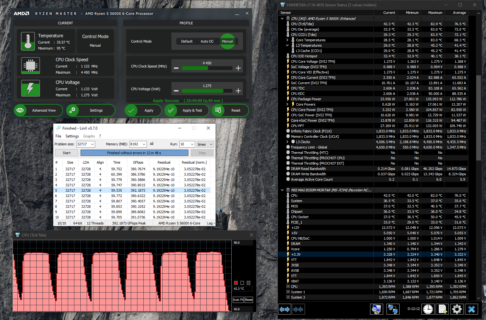Image resolution: width=486 pixels, height=320 pixels.
Task: Click Reset in the CPU graph window
Action: (x=249, y=300)
